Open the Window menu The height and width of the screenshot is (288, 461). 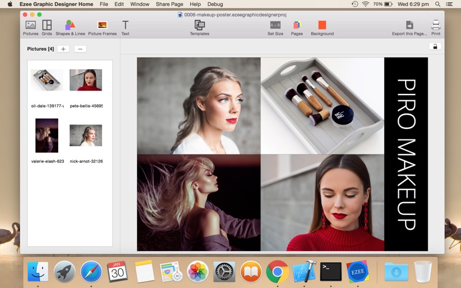(x=139, y=4)
